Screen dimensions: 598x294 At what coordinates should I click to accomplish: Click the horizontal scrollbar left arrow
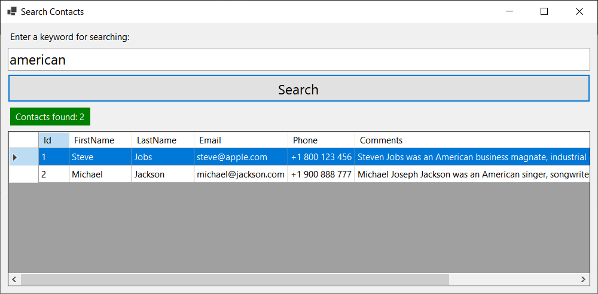(x=14, y=279)
